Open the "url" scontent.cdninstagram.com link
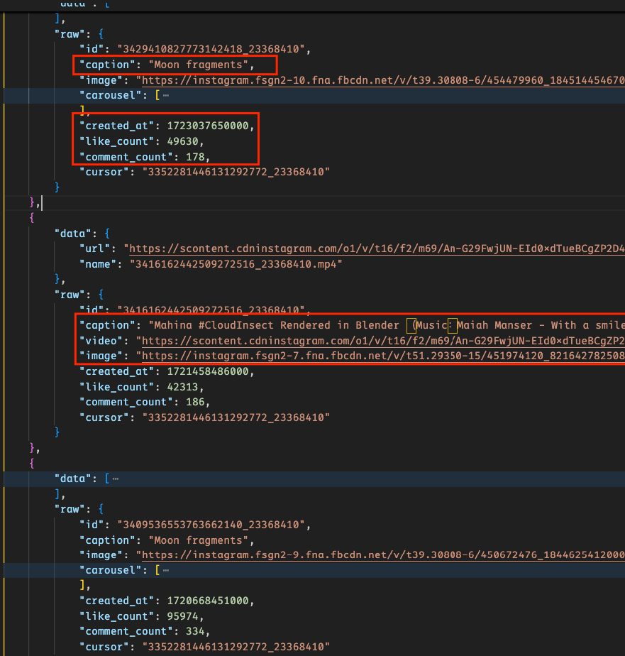The width and height of the screenshot is (625, 656). pos(377,249)
